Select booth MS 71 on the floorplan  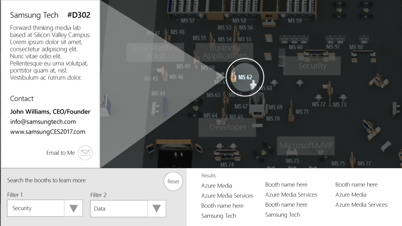pyautogui.click(x=302, y=112)
